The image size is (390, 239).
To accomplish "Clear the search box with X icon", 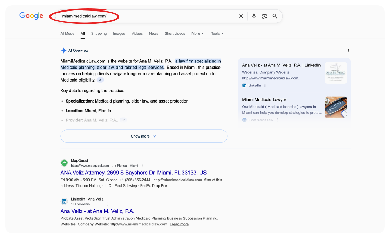I will [x=241, y=16].
